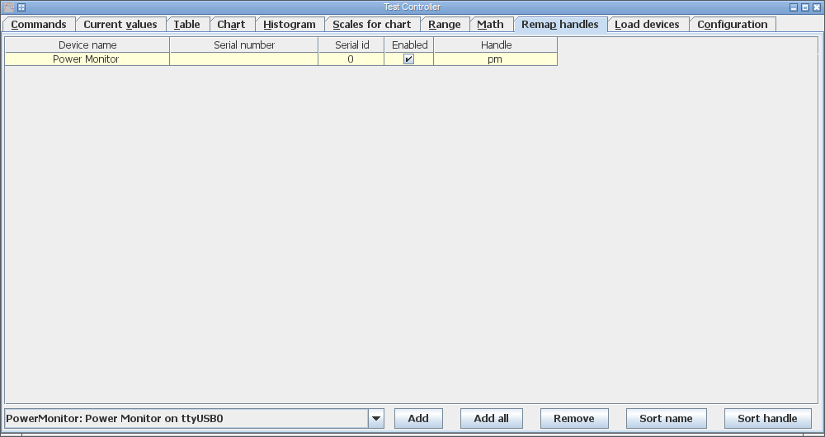Click the empty serial number cell of Power Monitor
Screen dimensions: 825x437
(244, 59)
